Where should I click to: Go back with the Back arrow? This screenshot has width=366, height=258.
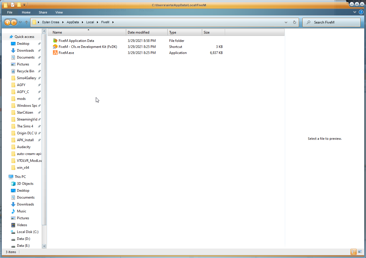pyautogui.click(x=7, y=22)
